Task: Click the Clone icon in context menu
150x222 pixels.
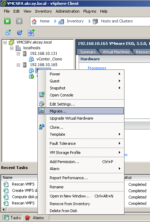Action: (x=42, y=127)
